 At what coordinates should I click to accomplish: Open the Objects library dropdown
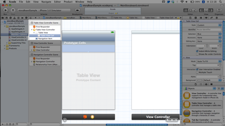tap(200, 88)
